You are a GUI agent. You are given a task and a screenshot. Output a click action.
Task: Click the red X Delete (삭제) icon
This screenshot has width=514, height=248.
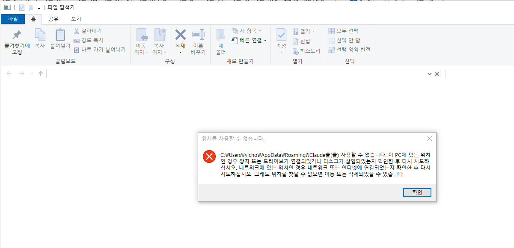click(x=180, y=35)
